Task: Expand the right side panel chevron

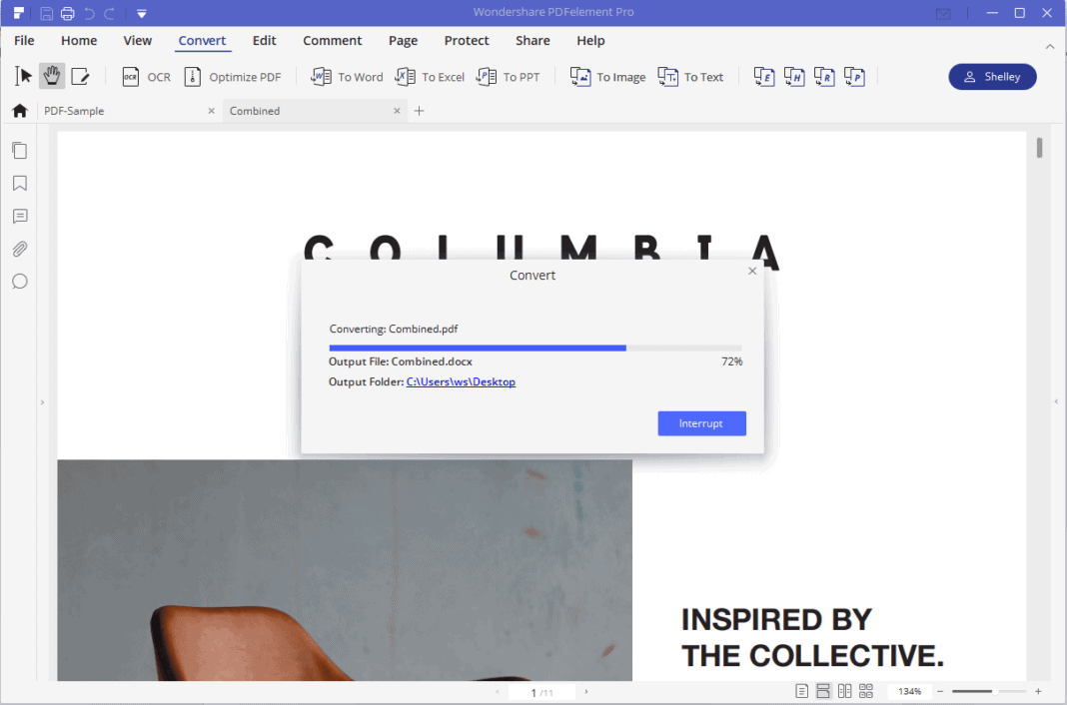Action: [x=1055, y=402]
